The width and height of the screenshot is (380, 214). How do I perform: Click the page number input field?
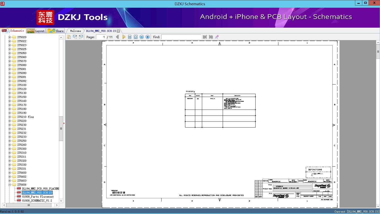[x=101, y=37]
